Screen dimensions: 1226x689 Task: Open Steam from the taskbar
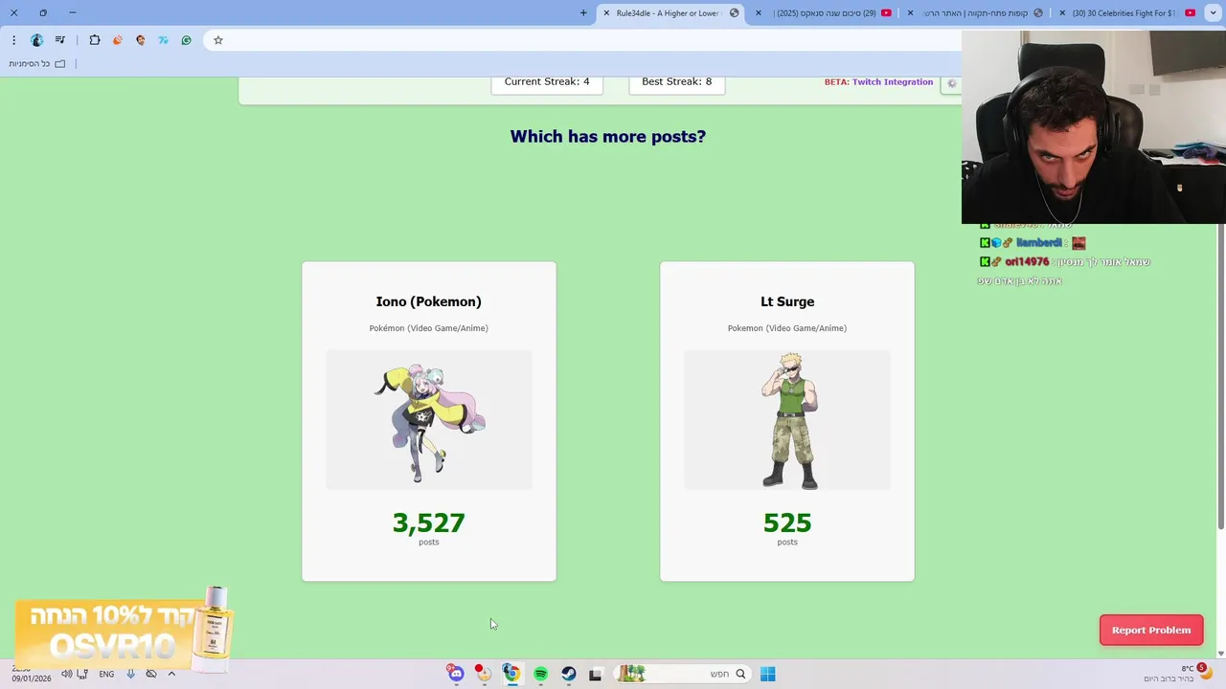click(568, 674)
